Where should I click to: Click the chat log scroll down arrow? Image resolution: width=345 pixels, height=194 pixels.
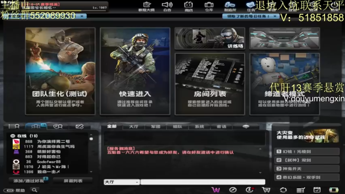[x=260, y=173]
